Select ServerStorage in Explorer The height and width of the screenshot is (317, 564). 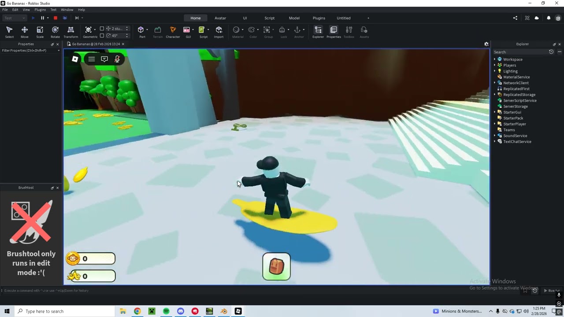point(516,107)
